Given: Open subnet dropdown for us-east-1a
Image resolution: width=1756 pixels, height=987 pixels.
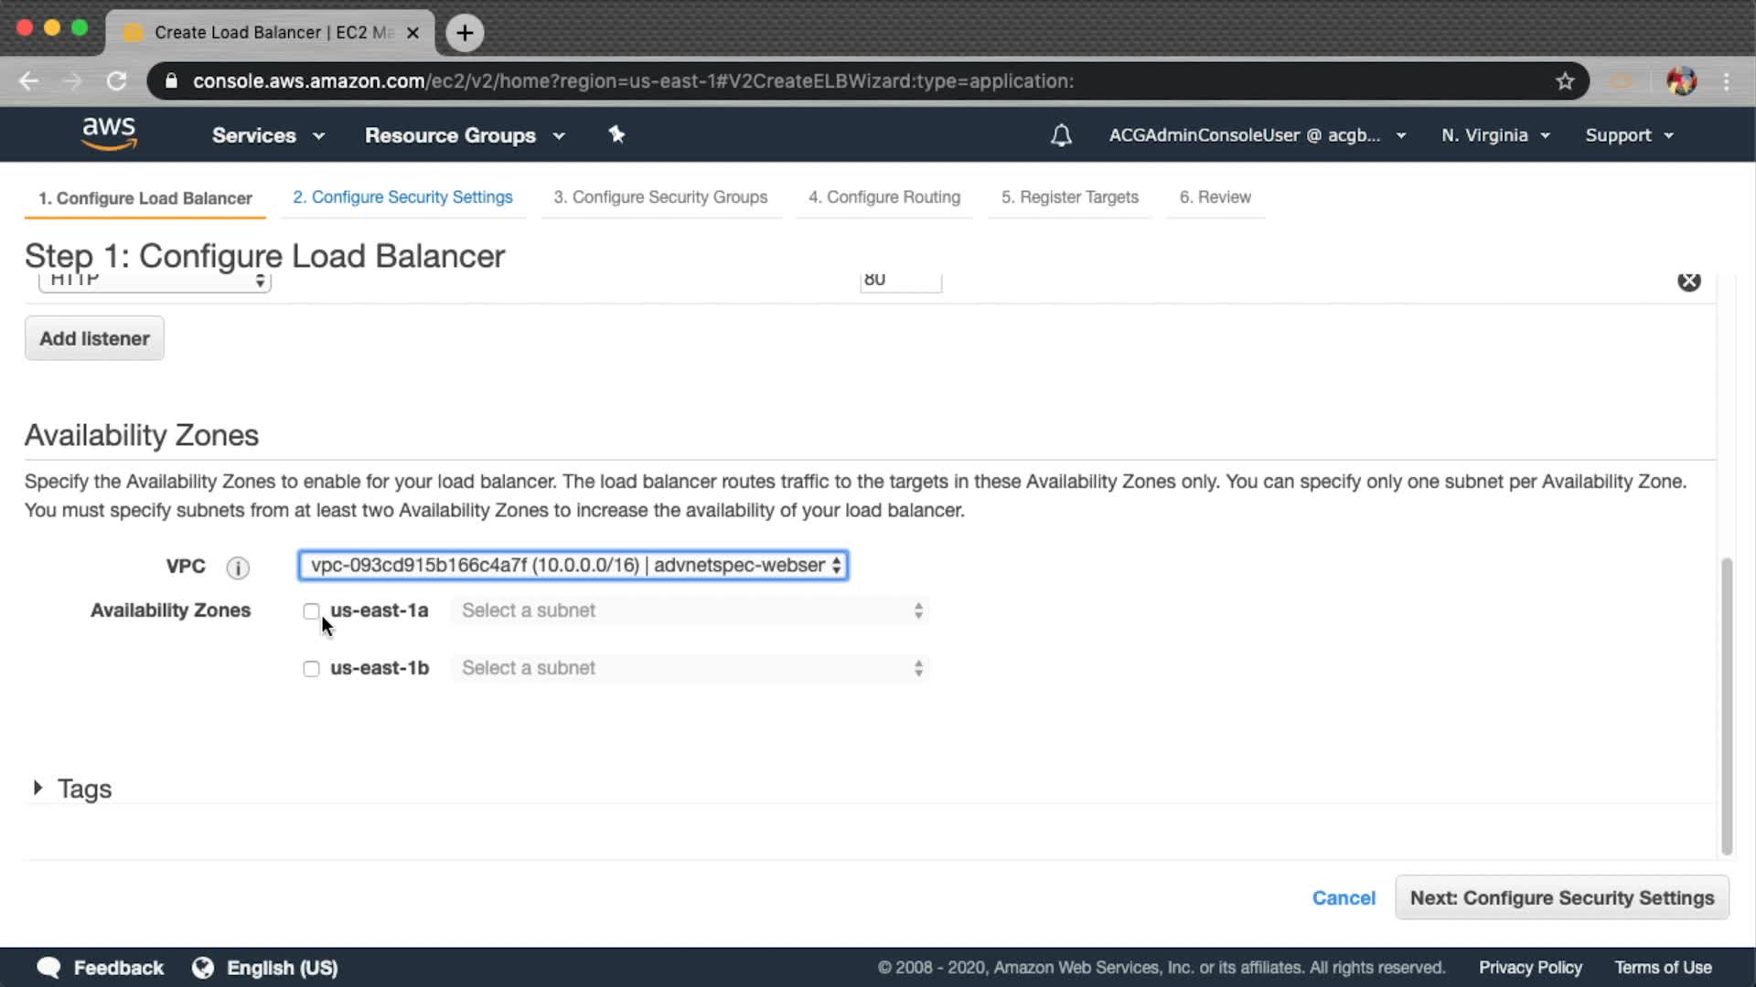Looking at the screenshot, I should pos(691,610).
